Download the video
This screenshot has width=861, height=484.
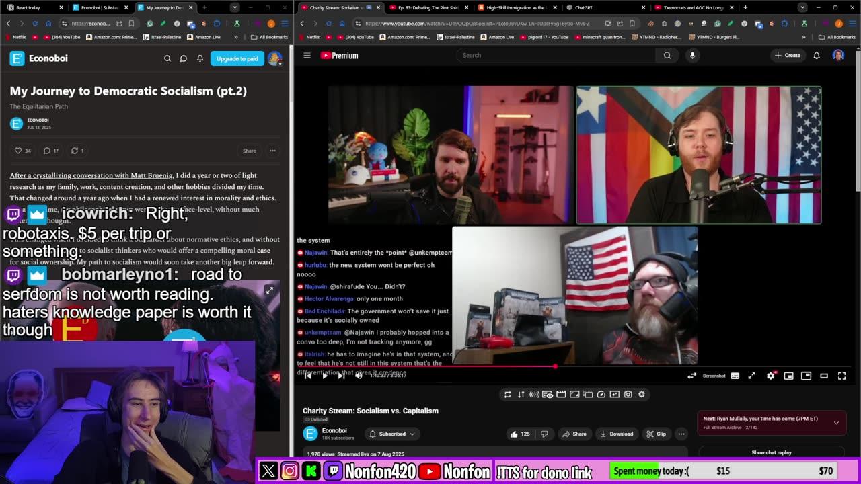[x=615, y=434]
